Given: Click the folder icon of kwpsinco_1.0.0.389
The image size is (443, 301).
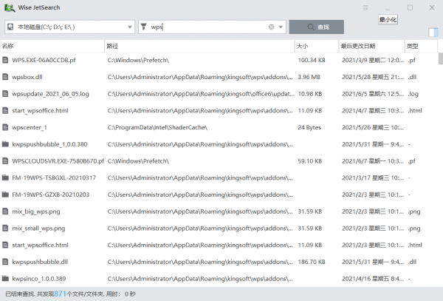Looking at the screenshot, I should click(x=5, y=279).
